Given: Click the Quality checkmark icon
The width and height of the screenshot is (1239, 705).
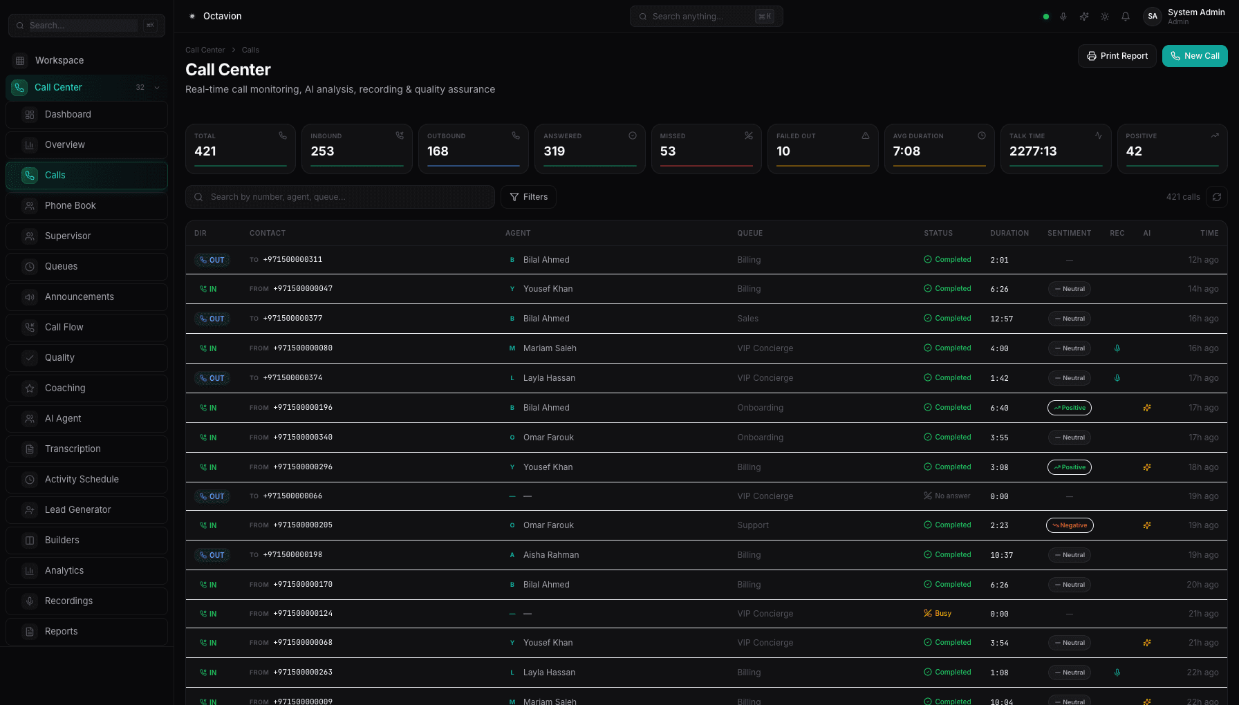Looking at the screenshot, I should 30,358.
